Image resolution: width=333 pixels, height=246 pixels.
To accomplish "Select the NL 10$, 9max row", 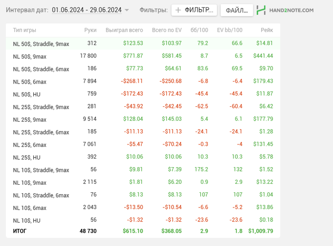I will point(143,182).
